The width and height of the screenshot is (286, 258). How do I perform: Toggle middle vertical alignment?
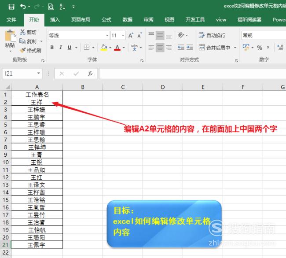[160, 35]
